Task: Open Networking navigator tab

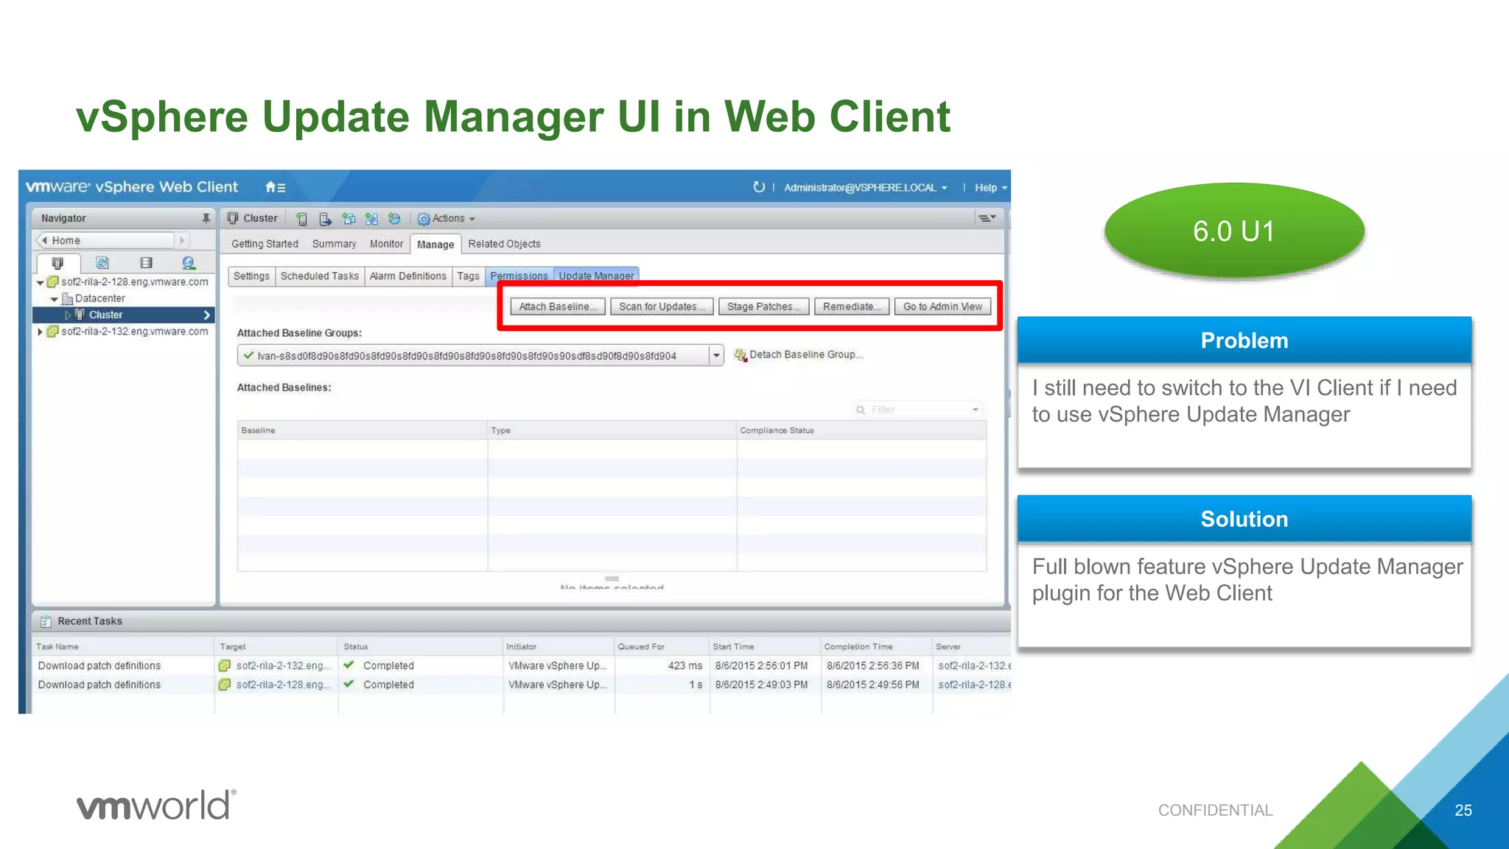Action: [189, 263]
